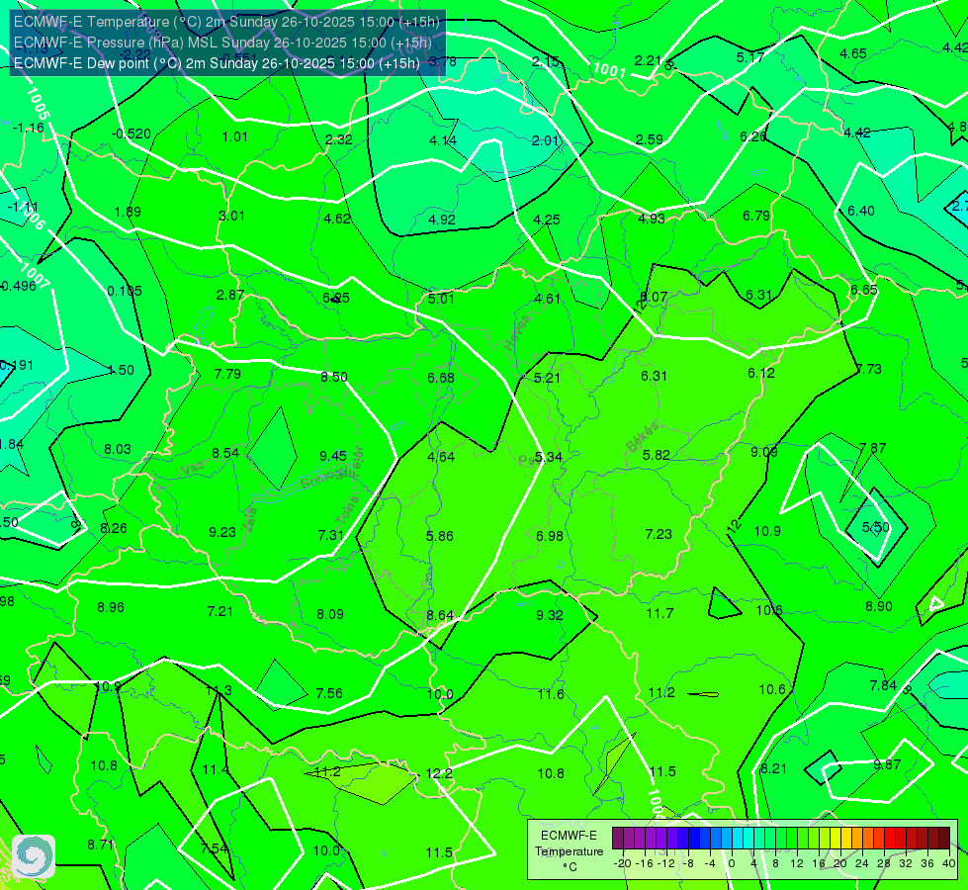This screenshot has width=968, height=890.
Task: Click the grid value '9.23'
Action: tap(222, 532)
